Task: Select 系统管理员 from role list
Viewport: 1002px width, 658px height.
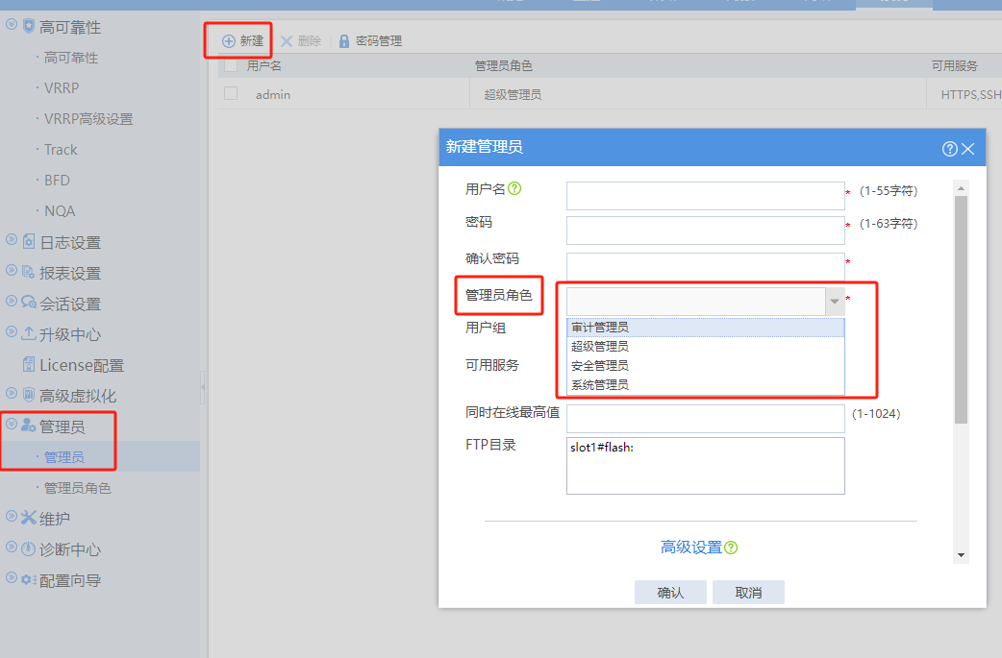Action: (x=706, y=385)
